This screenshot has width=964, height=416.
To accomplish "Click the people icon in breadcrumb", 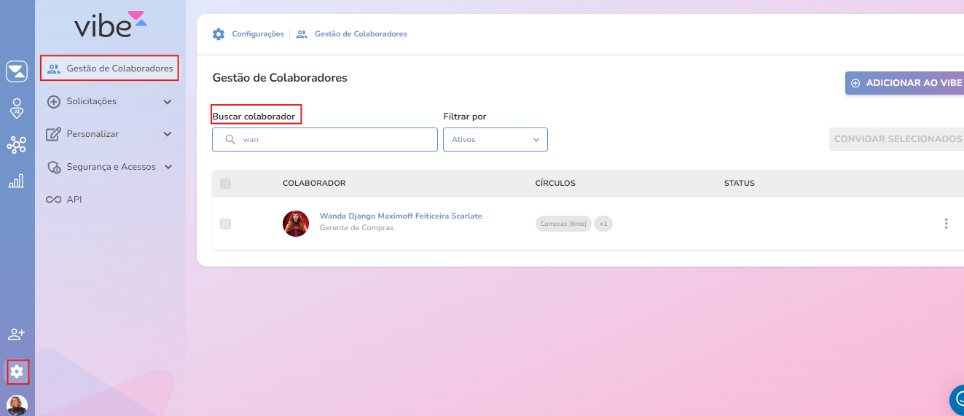I will pos(302,34).
